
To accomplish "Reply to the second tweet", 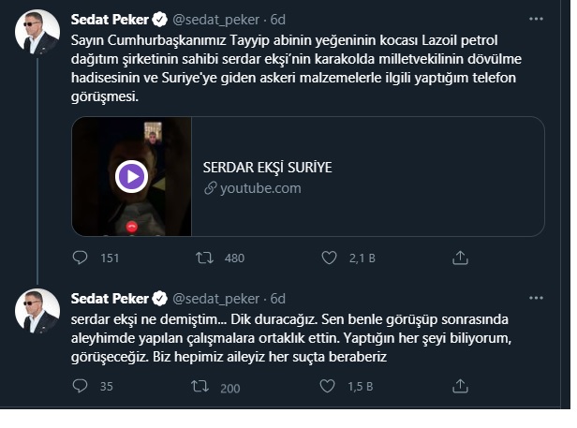I will pyautogui.click(x=82, y=386).
